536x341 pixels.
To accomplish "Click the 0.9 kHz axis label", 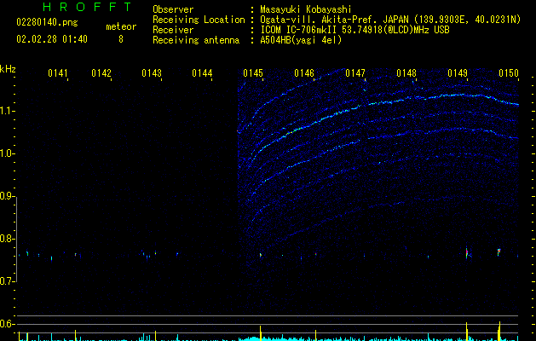I will [7, 196].
